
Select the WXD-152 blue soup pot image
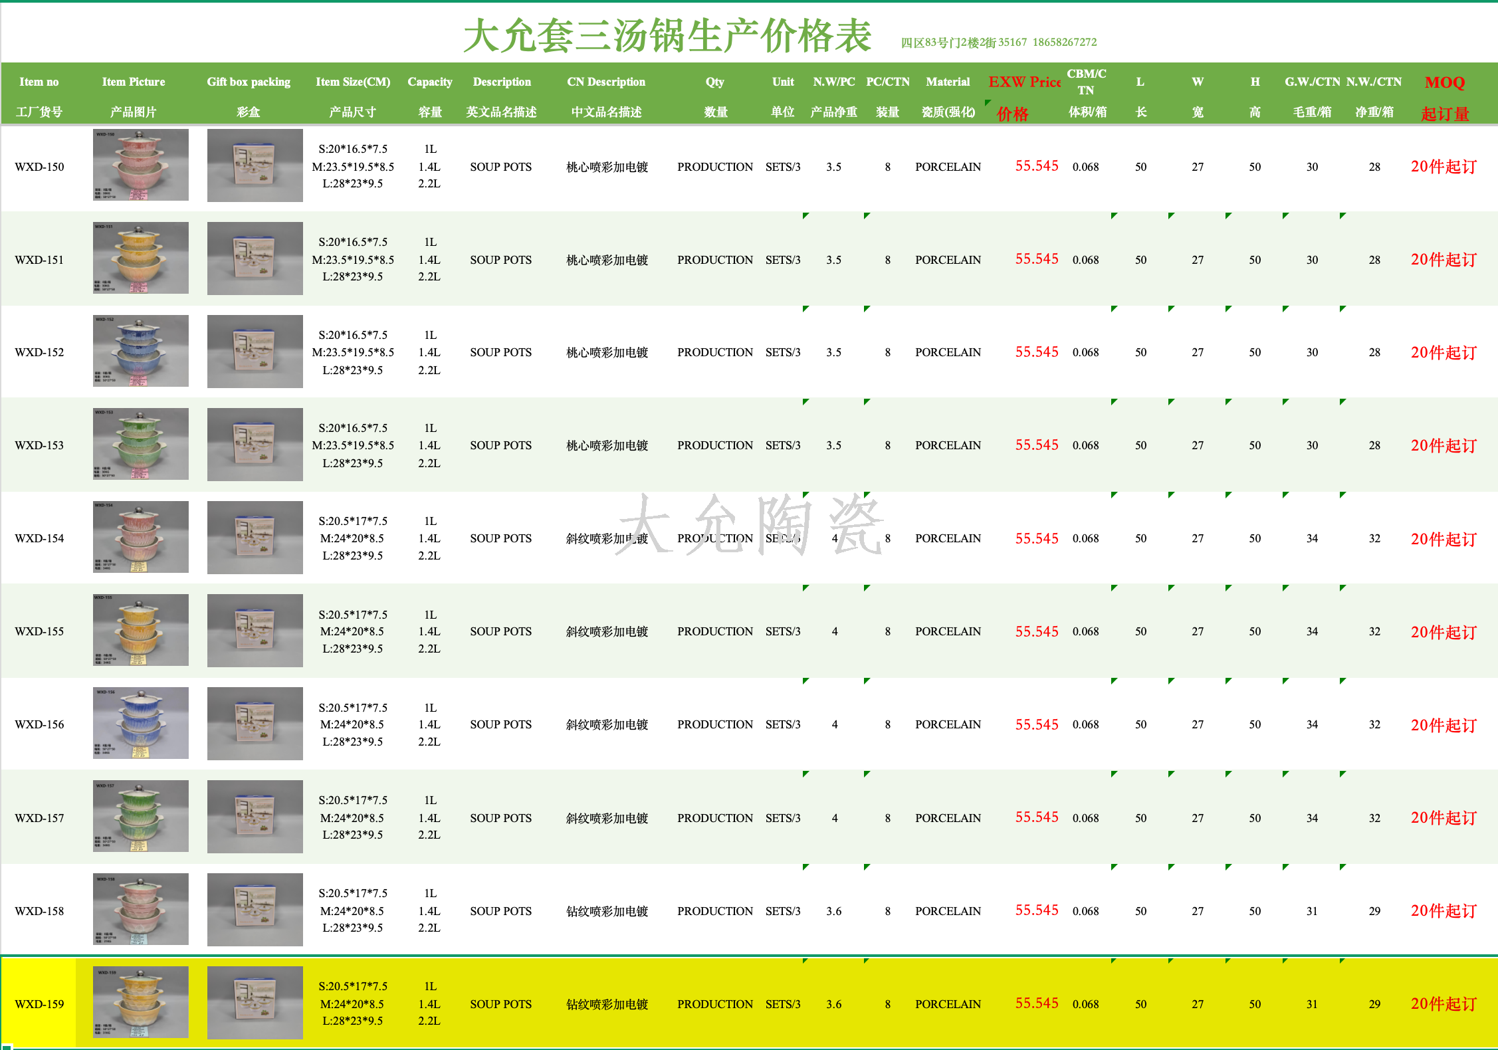(x=140, y=351)
